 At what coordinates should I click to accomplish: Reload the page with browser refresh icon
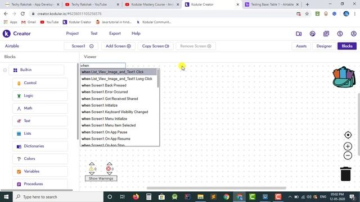click(22, 13)
